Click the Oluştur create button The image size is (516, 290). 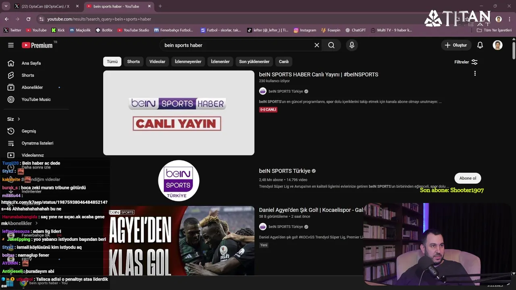(456, 45)
